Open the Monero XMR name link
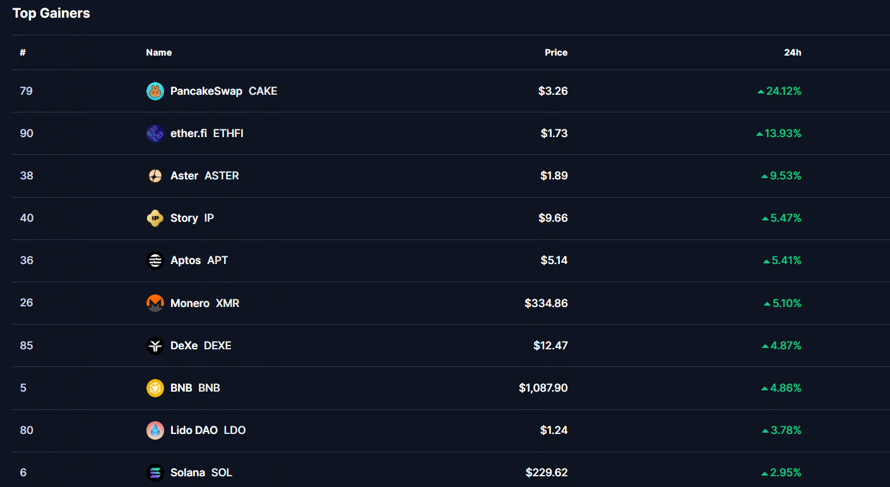The width and height of the screenshot is (890, 487). tap(205, 303)
